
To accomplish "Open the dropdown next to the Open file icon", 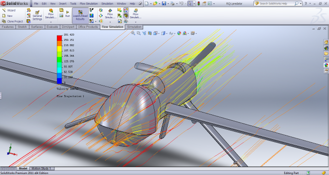I will click(x=159, y=3).
